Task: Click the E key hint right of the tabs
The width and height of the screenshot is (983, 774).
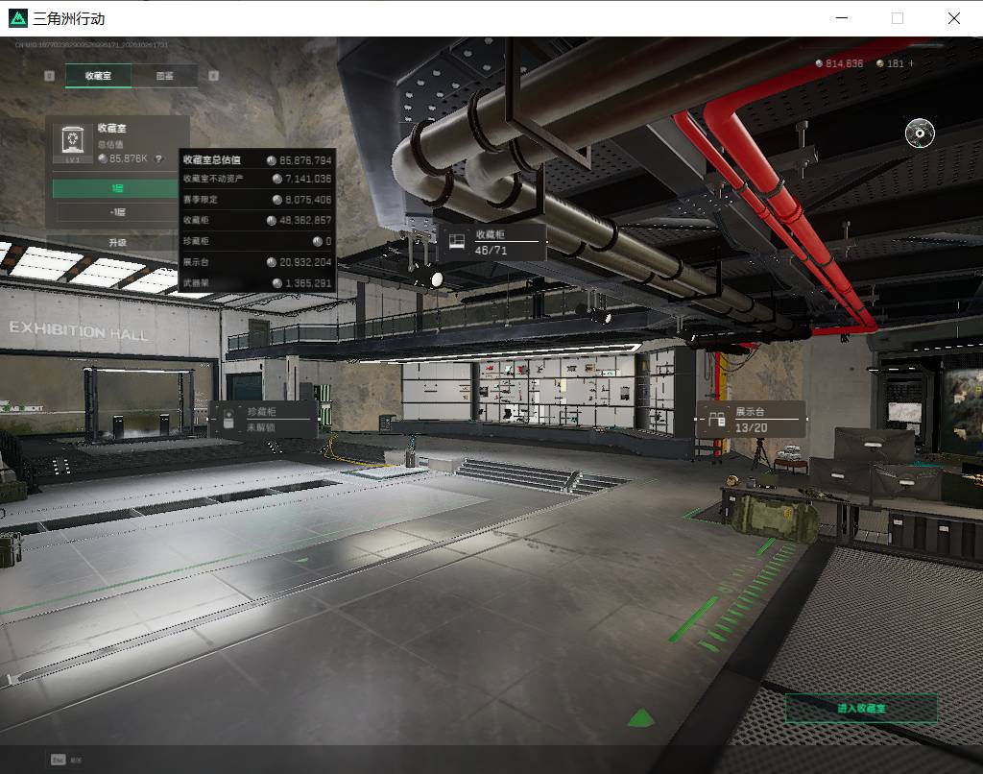Action: click(x=213, y=76)
